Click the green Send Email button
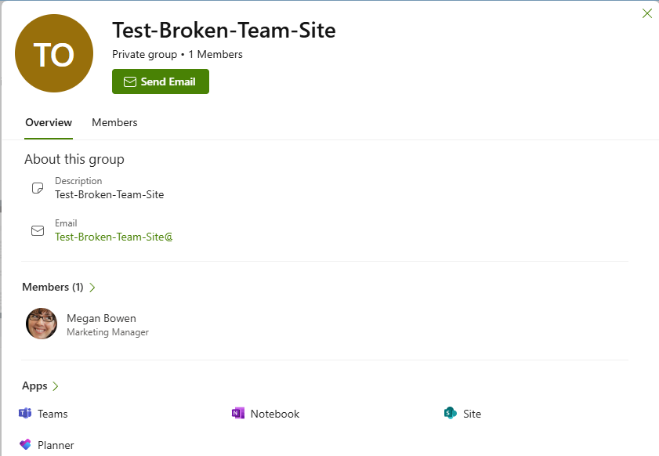Screen dimensions: 659x456 [x=161, y=81]
